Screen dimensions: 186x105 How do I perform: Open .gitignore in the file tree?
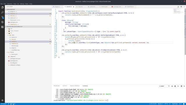[x=28, y=57]
